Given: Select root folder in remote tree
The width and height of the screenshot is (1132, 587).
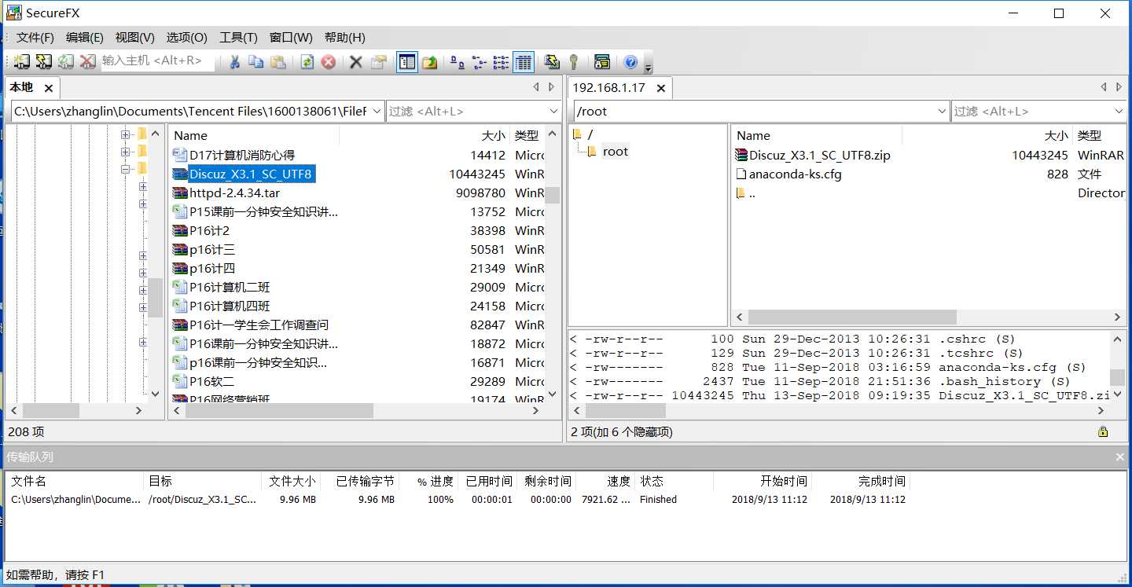Looking at the screenshot, I should (616, 152).
